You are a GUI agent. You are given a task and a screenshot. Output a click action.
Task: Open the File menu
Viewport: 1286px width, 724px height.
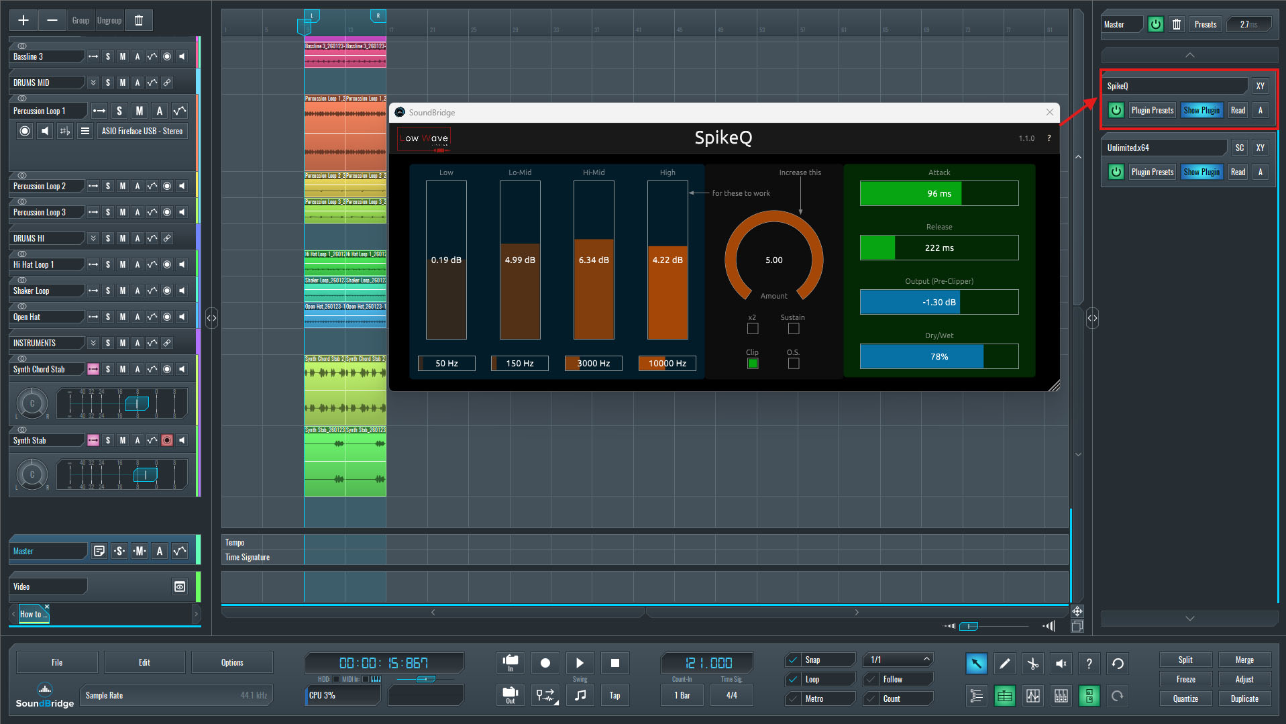(57, 662)
